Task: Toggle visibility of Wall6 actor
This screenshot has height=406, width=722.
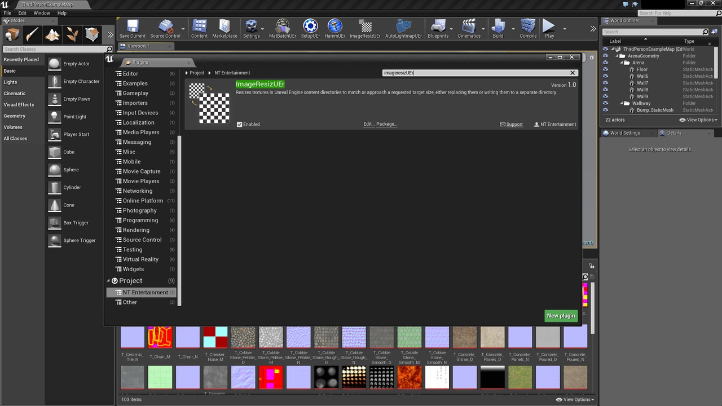Action: tap(605, 76)
